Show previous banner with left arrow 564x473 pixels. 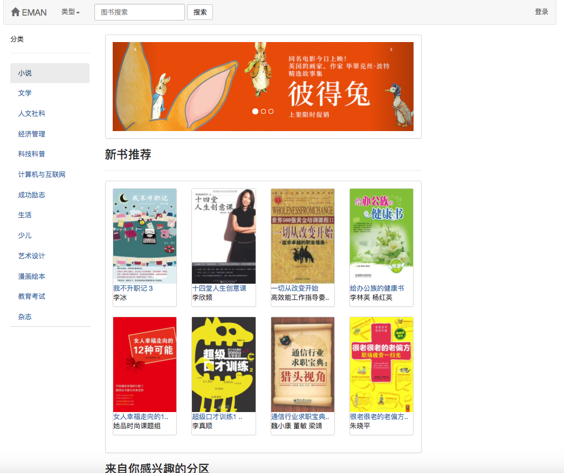click(x=135, y=50)
